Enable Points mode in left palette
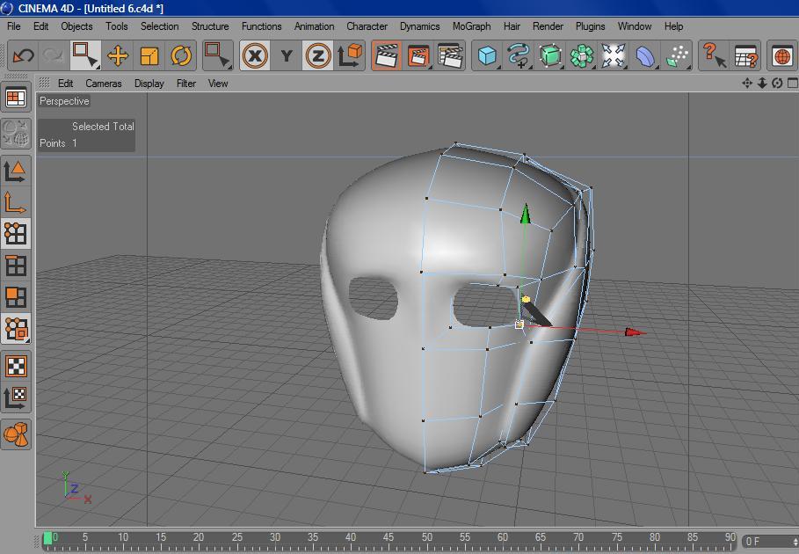 click(x=16, y=234)
